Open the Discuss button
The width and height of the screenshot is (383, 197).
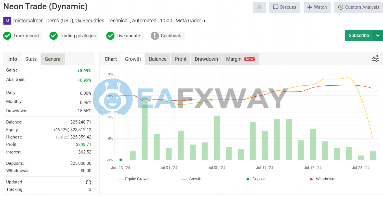[x=285, y=7]
